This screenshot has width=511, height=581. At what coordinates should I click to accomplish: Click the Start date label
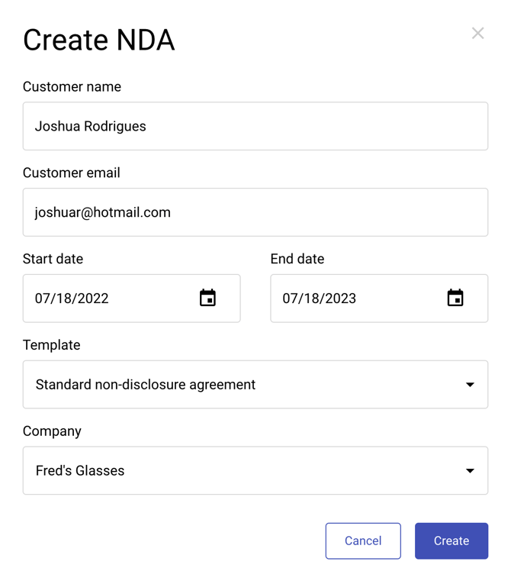click(x=53, y=259)
